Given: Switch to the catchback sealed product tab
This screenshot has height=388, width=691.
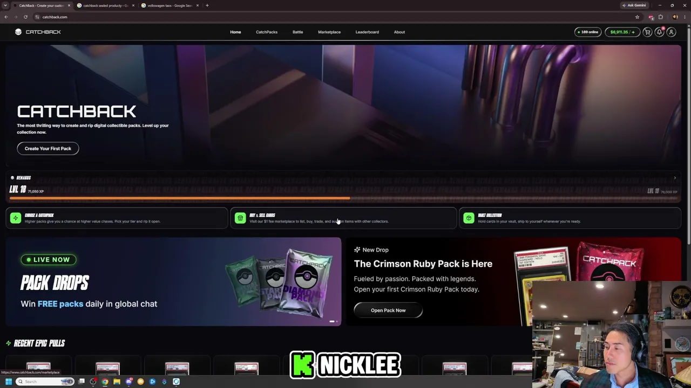Looking at the screenshot, I should pyautogui.click(x=105, y=5).
